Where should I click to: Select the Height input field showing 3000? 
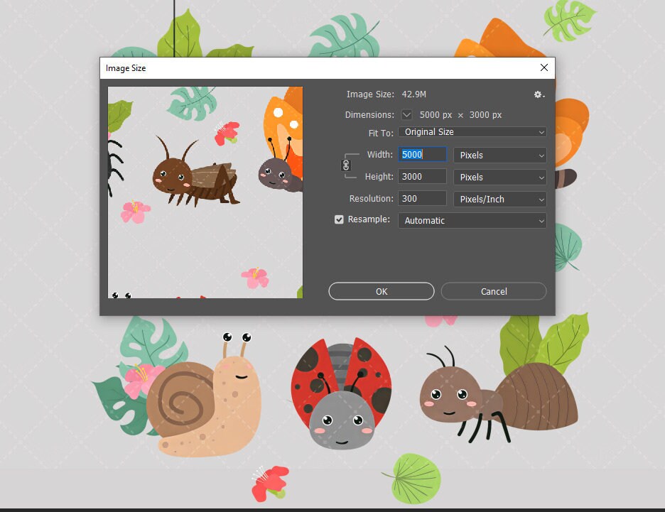[421, 176]
